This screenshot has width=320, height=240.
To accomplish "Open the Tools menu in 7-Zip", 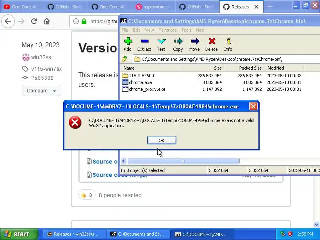I will [186, 30].
